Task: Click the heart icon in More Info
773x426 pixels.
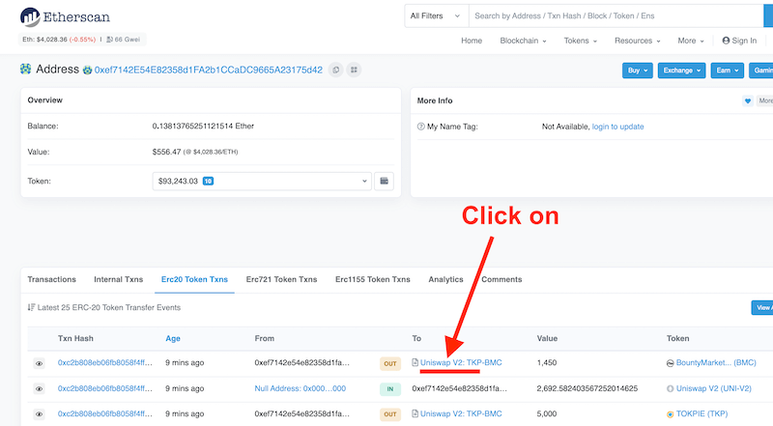Action: (747, 100)
